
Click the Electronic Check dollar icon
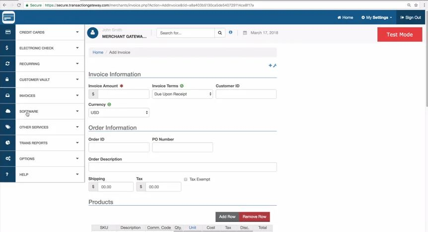(7, 48)
